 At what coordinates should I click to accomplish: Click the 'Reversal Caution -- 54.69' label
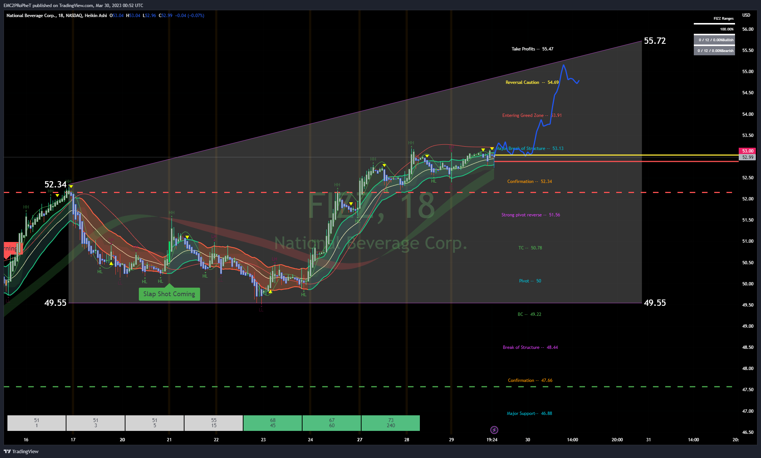point(532,82)
